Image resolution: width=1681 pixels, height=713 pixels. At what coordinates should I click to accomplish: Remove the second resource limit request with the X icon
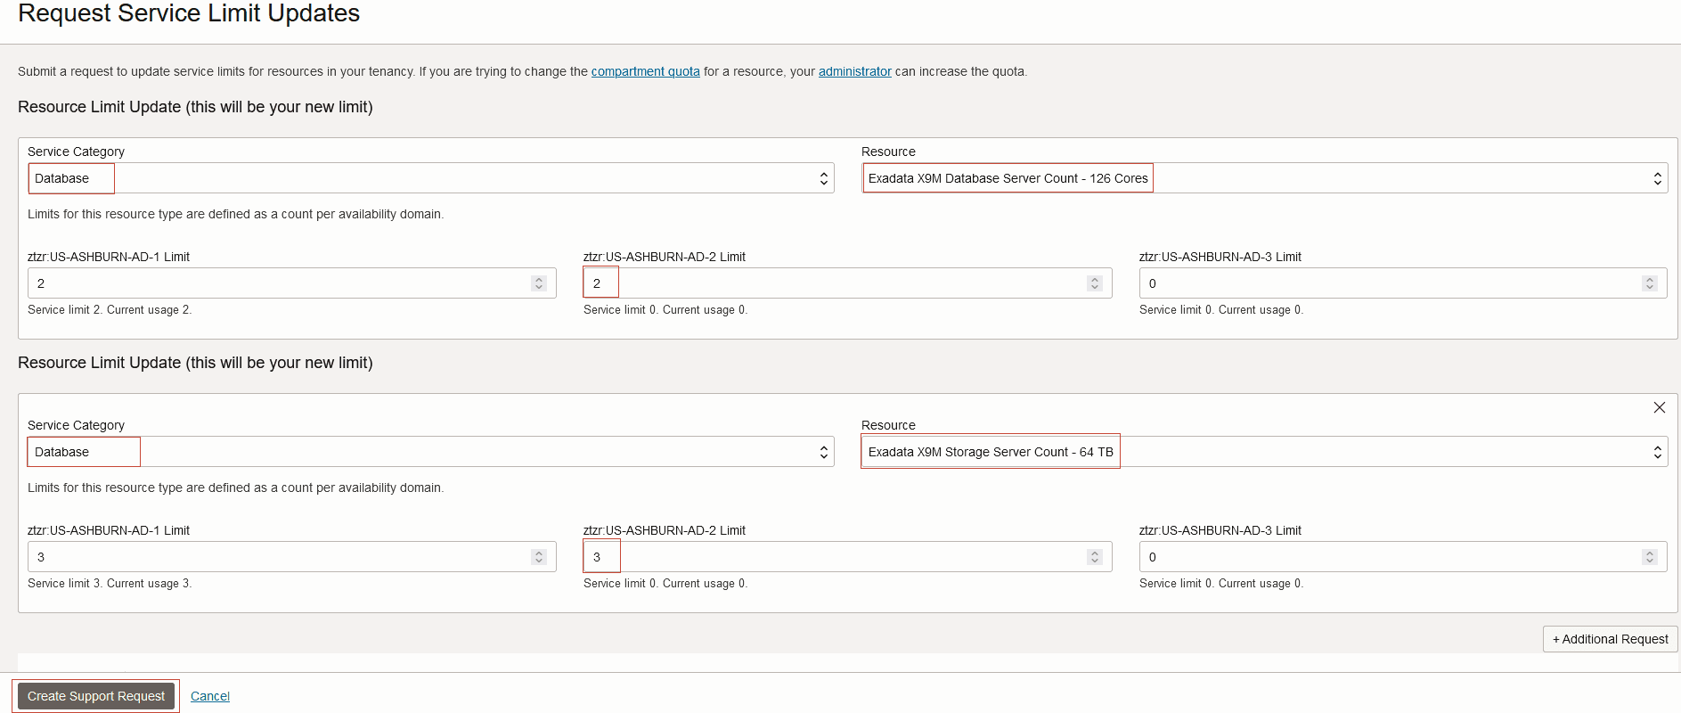[x=1659, y=407]
